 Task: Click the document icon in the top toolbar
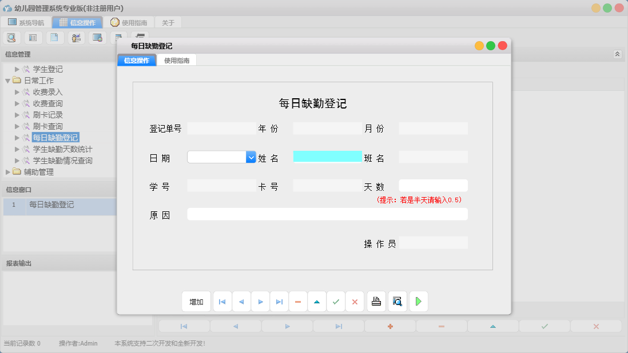pos(54,37)
